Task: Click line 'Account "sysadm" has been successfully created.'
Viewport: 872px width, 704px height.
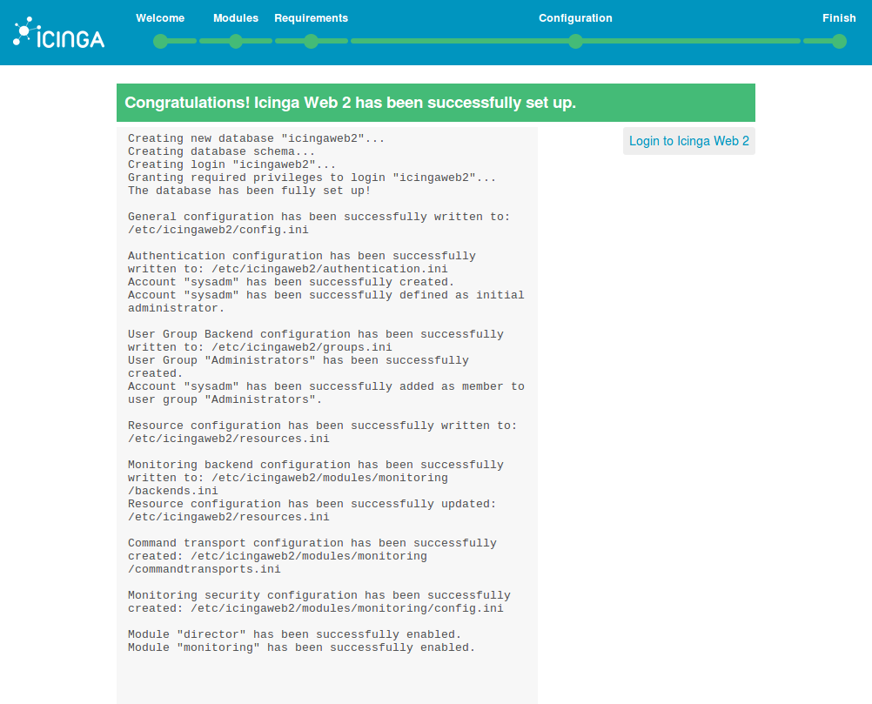Action: coord(291,282)
